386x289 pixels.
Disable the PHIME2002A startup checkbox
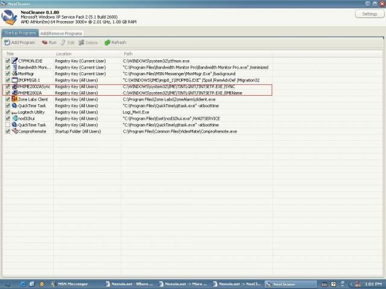pyautogui.click(x=8, y=93)
